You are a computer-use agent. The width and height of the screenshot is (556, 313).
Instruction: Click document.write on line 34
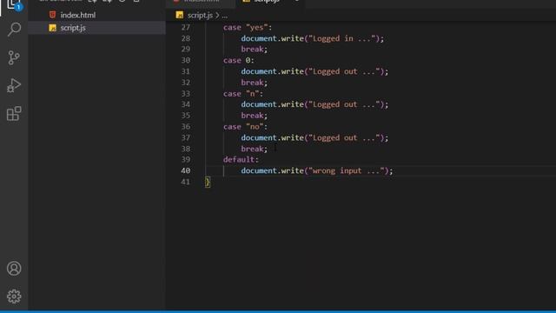(272, 104)
